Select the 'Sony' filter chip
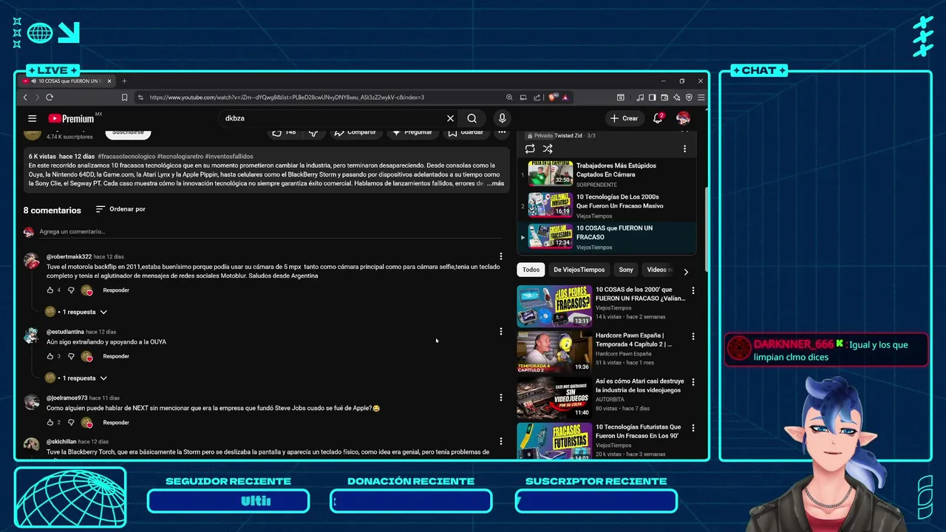 click(x=626, y=270)
